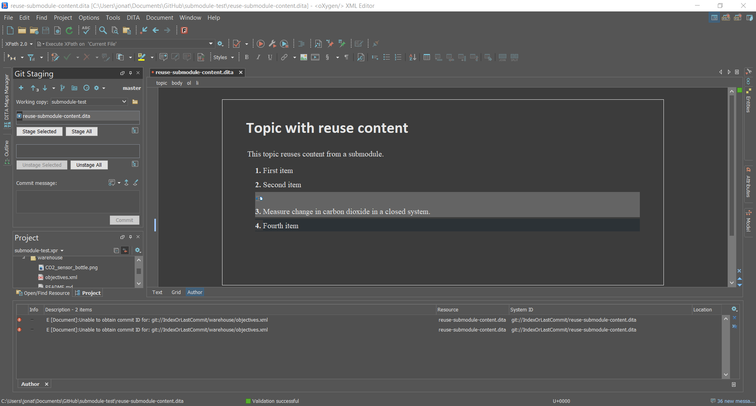The height and width of the screenshot is (406, 756).
Task: Add a comment with Add Comment icon
Action: tap(163, 57)
